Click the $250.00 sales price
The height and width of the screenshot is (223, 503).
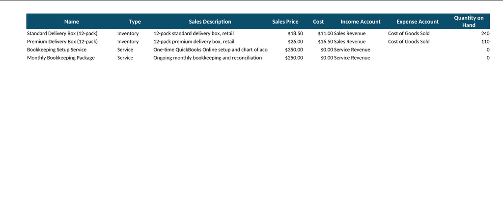(x=294, y=58)
